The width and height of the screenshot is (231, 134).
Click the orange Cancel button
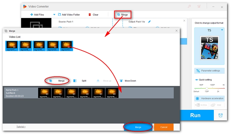pyautogui.click(x=164, y=127)
